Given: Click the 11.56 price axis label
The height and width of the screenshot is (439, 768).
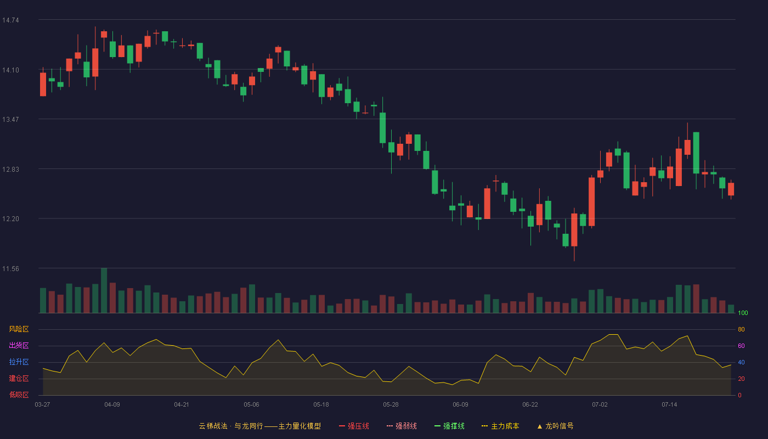Looking at the screenshot, I should pos(10,269).
